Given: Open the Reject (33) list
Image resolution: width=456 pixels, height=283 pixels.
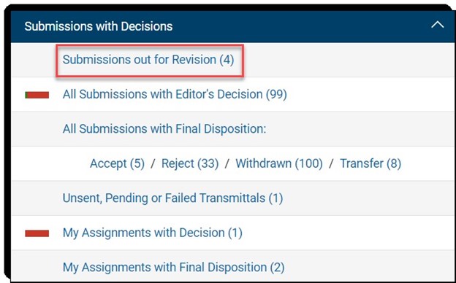Looking at the screenshot, I should pyautogui.click(x=190, y=163).
